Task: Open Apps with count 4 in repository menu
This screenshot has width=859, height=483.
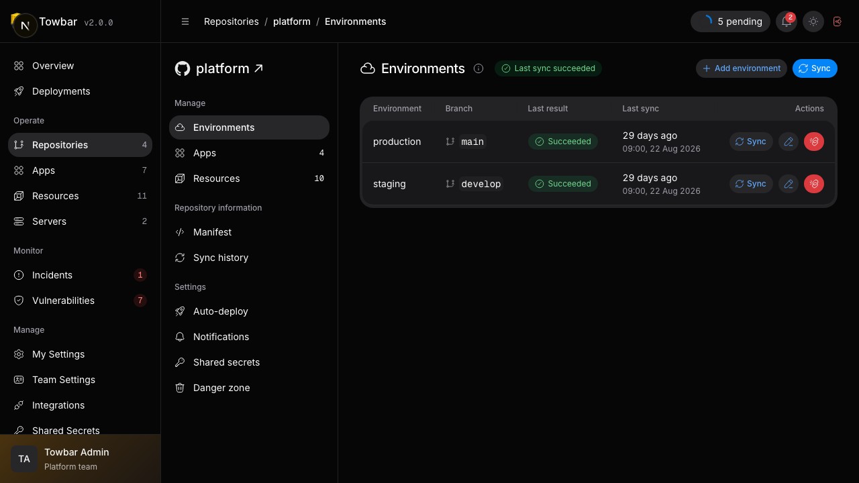Action: [249, 153]
